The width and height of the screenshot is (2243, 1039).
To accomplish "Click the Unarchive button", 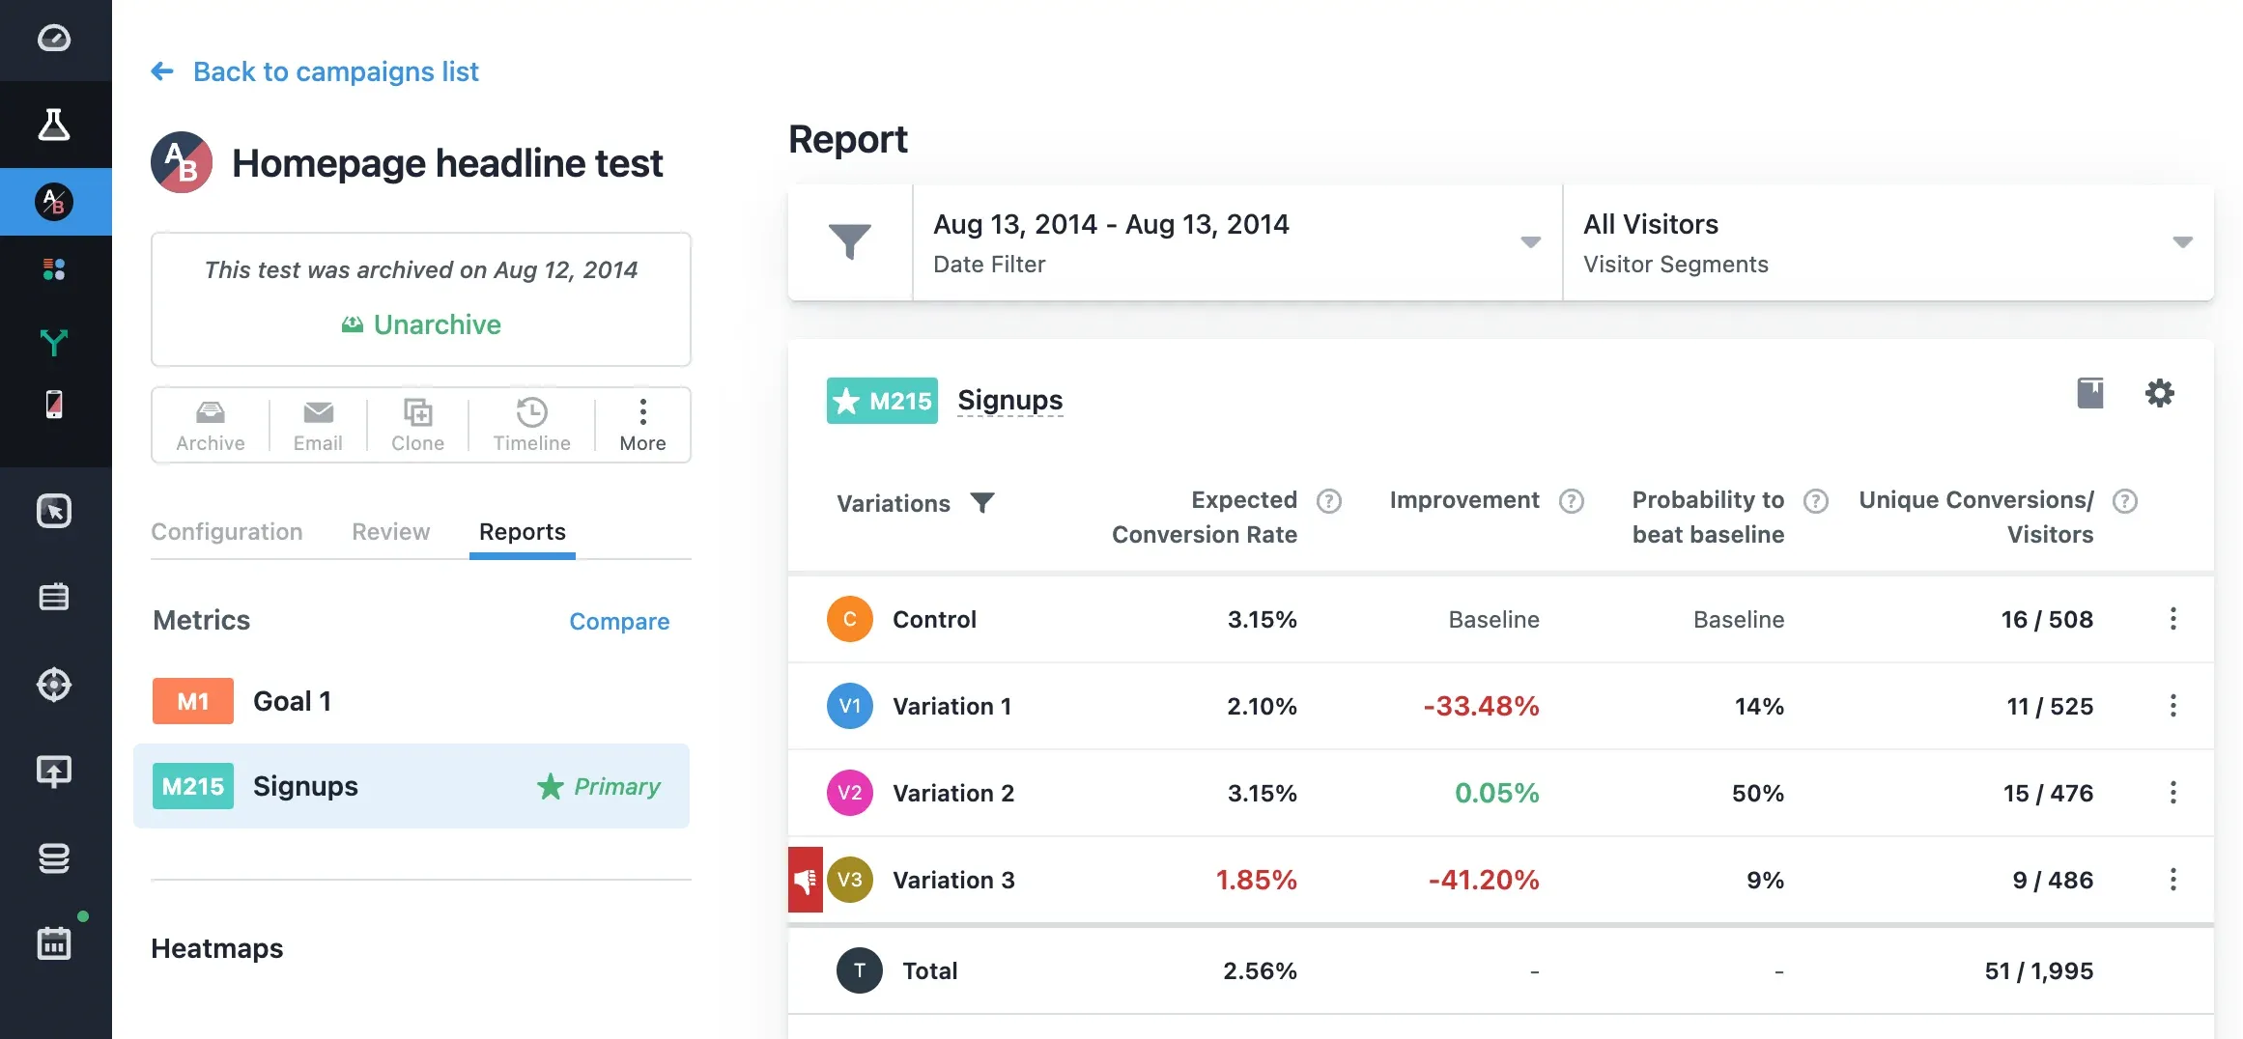I will click(422, 324).
